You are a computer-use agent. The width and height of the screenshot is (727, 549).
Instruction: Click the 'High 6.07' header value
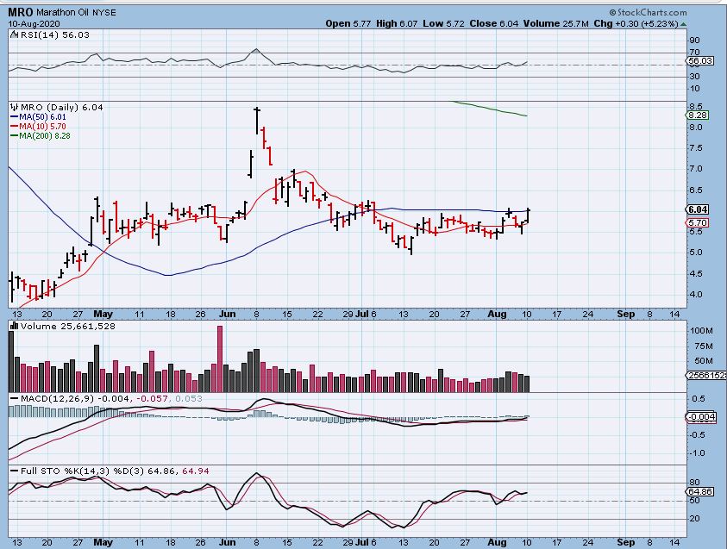tap(397, 23)
